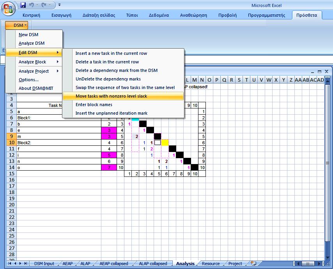Select column header W
This screenshot has width=333, height=269.
[269, 80]
